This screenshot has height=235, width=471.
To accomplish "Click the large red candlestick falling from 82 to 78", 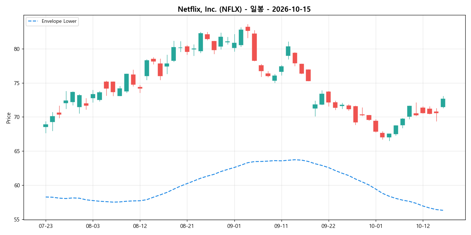I will point(254,47).
